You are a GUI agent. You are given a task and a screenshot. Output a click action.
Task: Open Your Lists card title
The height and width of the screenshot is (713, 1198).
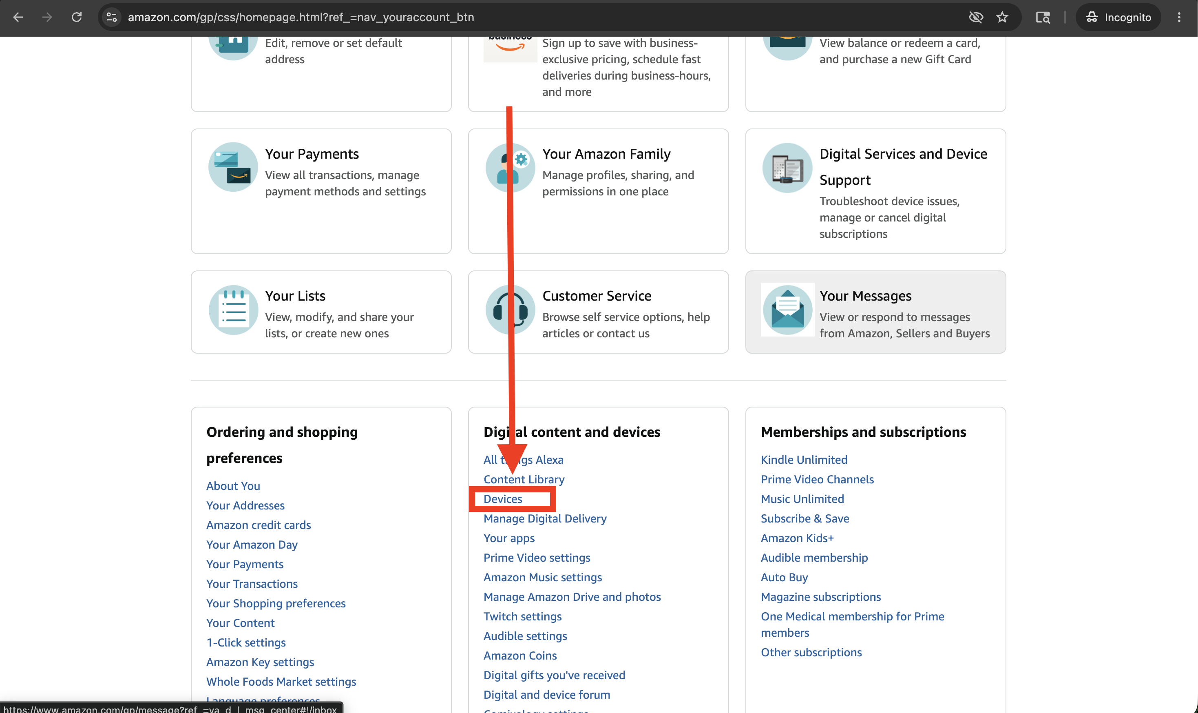point(295,296)
